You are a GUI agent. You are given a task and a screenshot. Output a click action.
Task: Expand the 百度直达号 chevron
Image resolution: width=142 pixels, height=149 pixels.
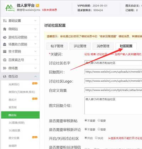coord(35,60)
